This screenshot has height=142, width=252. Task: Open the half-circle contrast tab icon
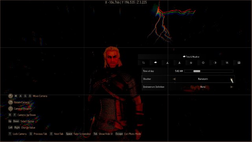pyautogui.click(x=215, y=63)
